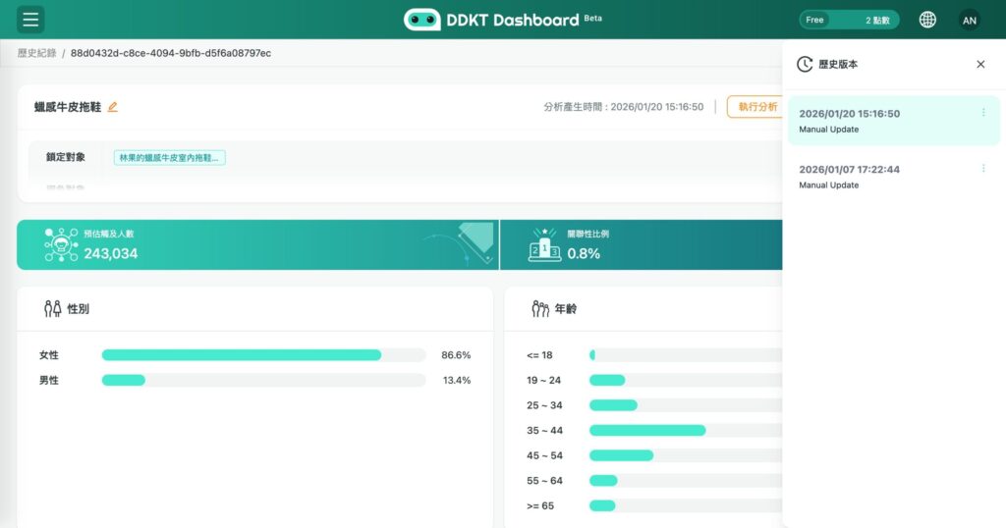Click the 男性 row label
This screenshot has height=528, width=1006.
[49, 380]
